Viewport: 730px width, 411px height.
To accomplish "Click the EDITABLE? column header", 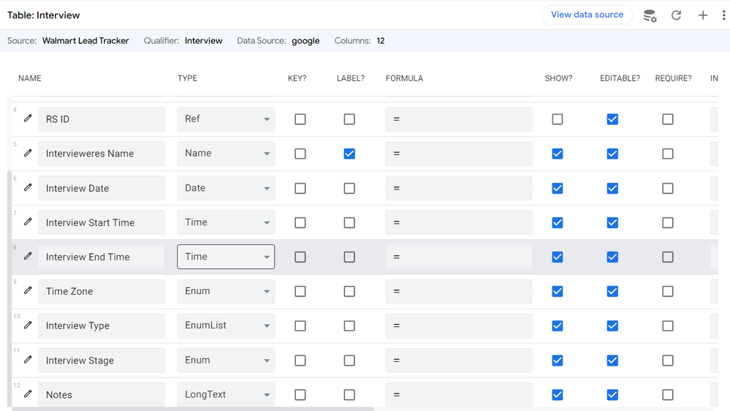I will (620, 78).
